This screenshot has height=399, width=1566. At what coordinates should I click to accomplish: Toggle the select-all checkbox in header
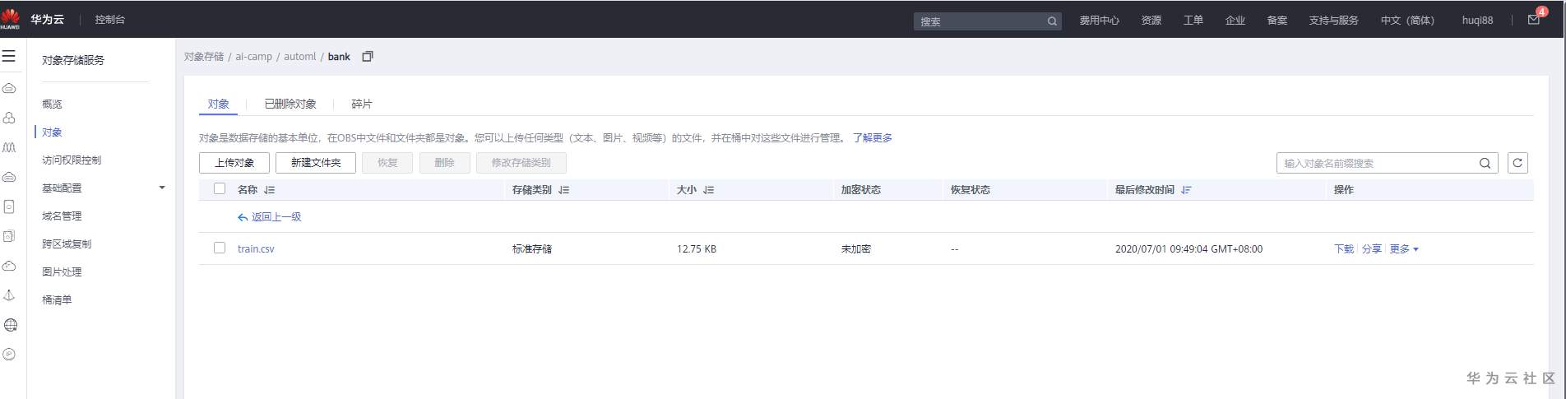[x=220, y=188]
